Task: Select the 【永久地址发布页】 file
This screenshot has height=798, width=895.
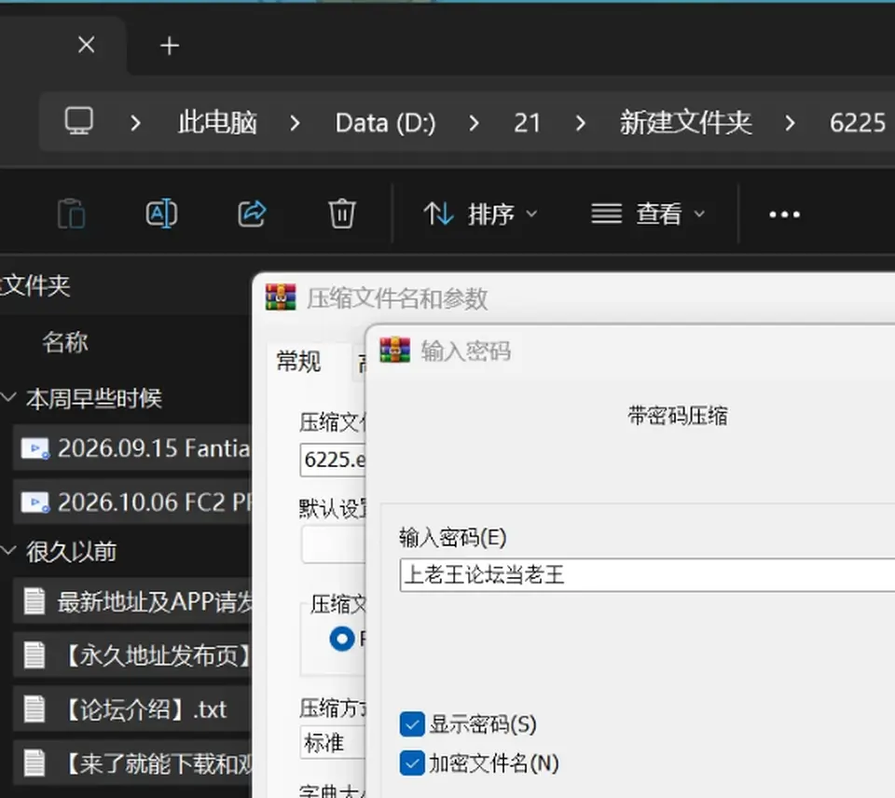Action: coord(132,655)
